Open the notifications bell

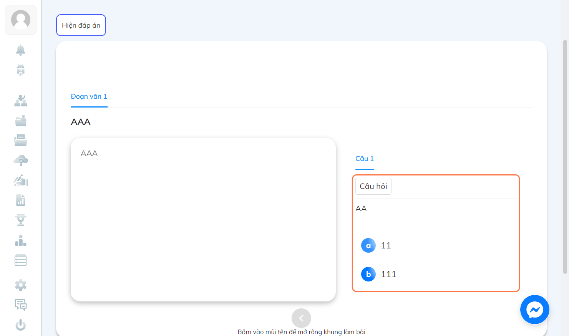pos(21,50)
